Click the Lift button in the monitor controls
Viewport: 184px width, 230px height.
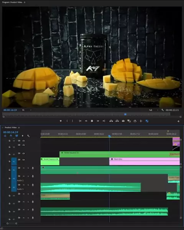[111, 121]
